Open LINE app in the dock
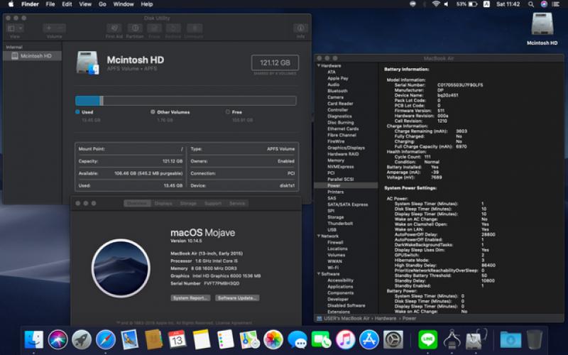 (428, 340)
